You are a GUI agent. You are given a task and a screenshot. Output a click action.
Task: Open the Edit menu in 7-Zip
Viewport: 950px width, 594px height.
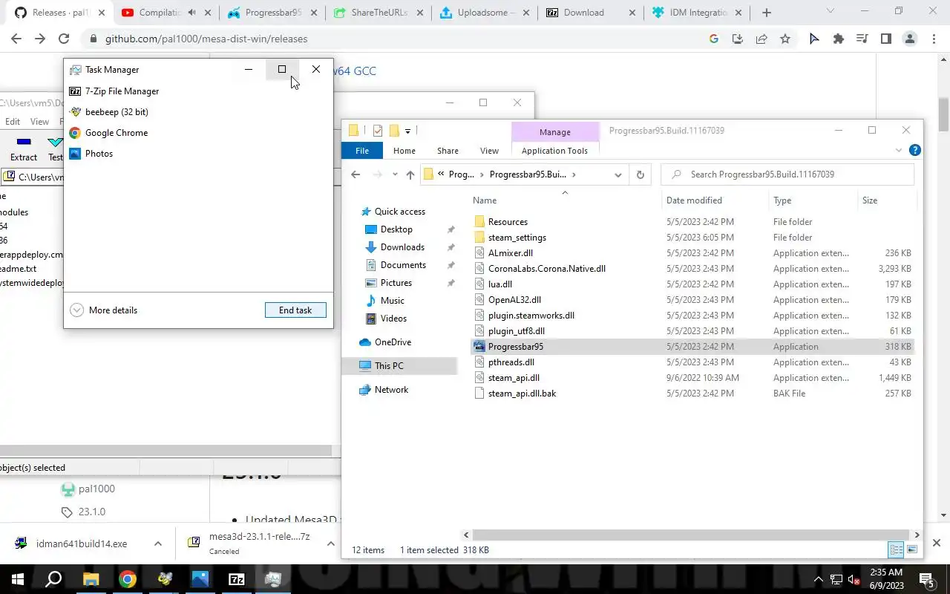tap(13, 121)
